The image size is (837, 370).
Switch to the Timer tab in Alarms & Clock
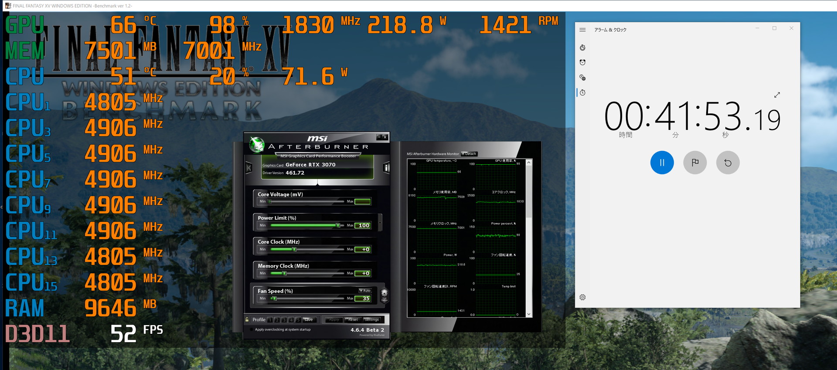pyautogui.click(x=582, y=48)
